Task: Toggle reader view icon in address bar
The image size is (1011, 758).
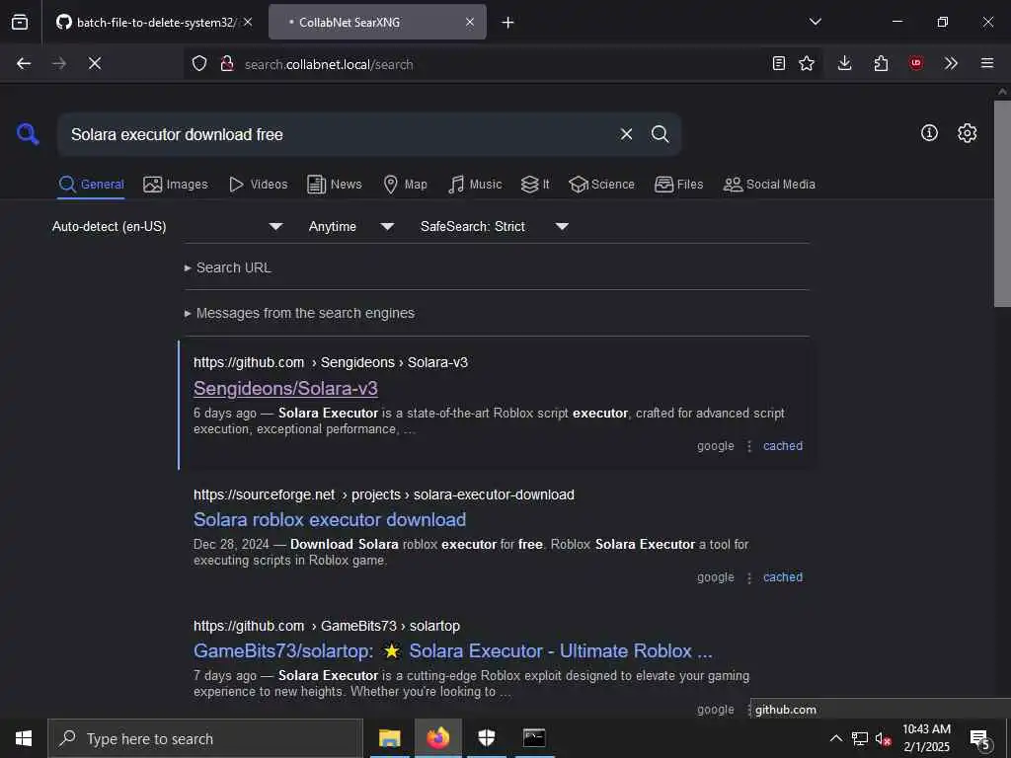Action: point(779,63)
